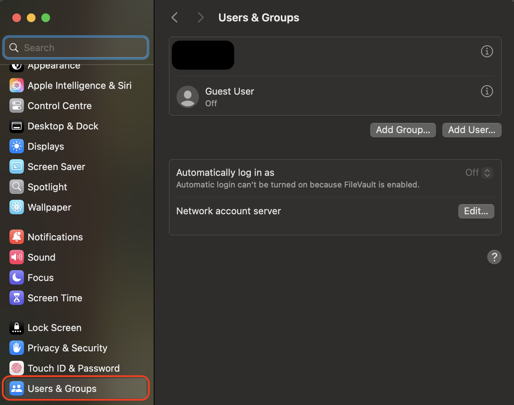Image resolution: width=514 pixels, height=405 pixels.
Task: Click the back navigation chevron
Action: [174, 17]
